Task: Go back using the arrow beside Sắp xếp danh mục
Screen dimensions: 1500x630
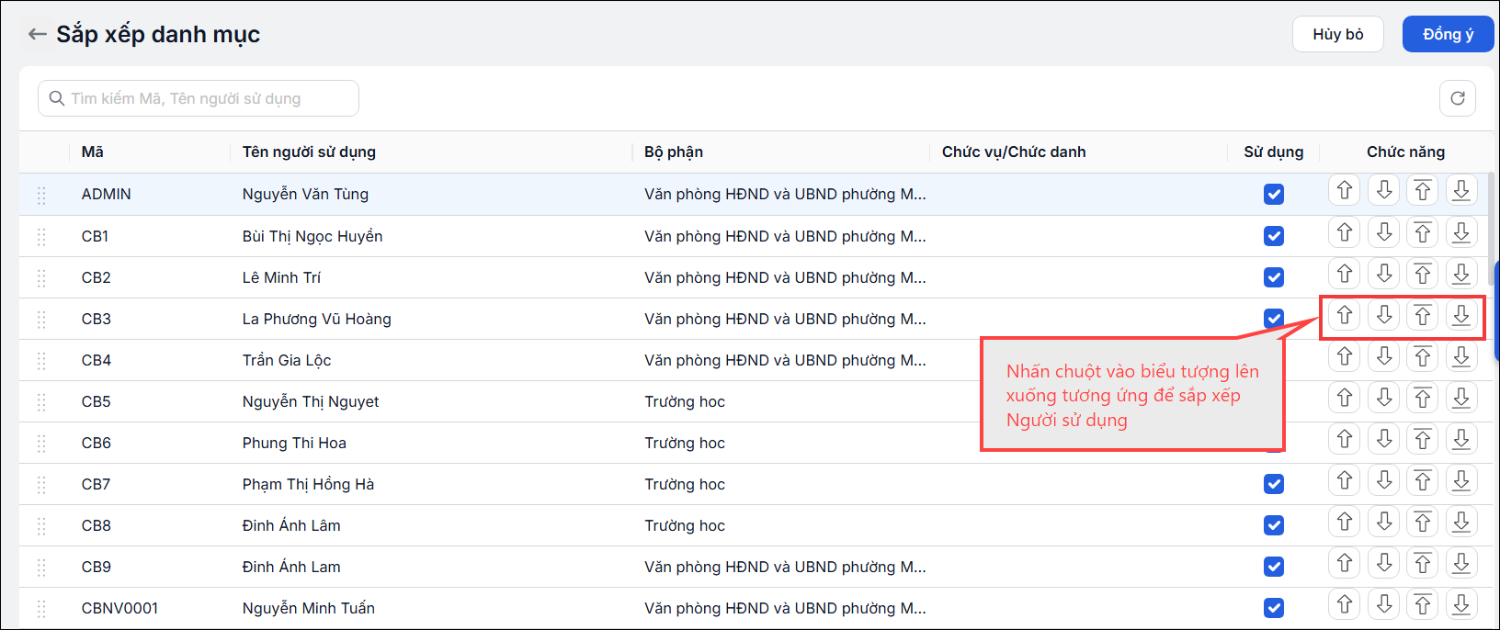Action: [37, 34]
